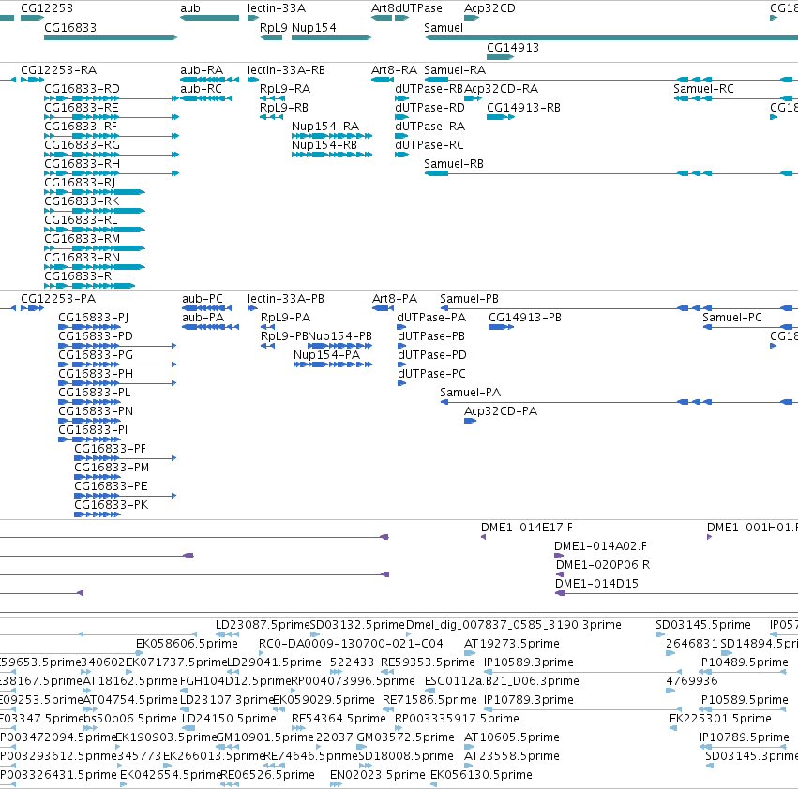The height and width of the screenshot is (789, 798).
Task: Select the CG16833-RH transcript label
Action: click(82, 164)
